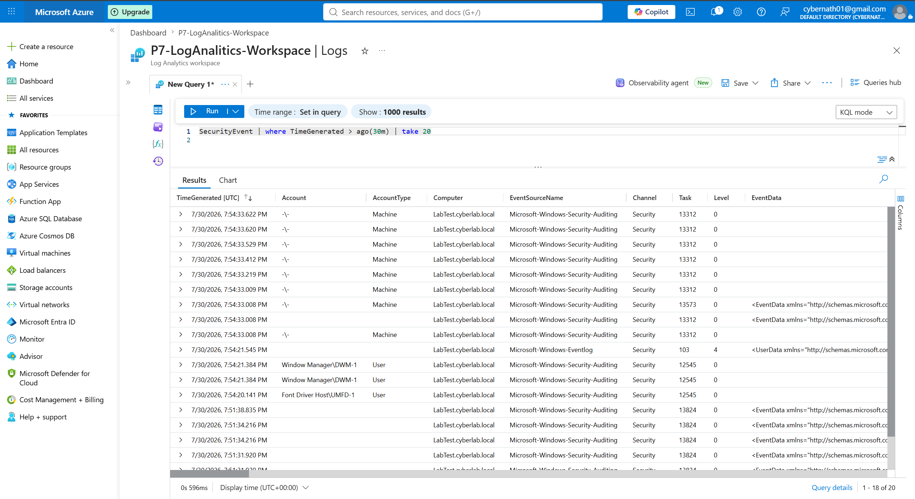Viewport: 915px width, 499px height.
Task: Open Microsoft Entra ID in the sidebar
Action: click(47, 322)
